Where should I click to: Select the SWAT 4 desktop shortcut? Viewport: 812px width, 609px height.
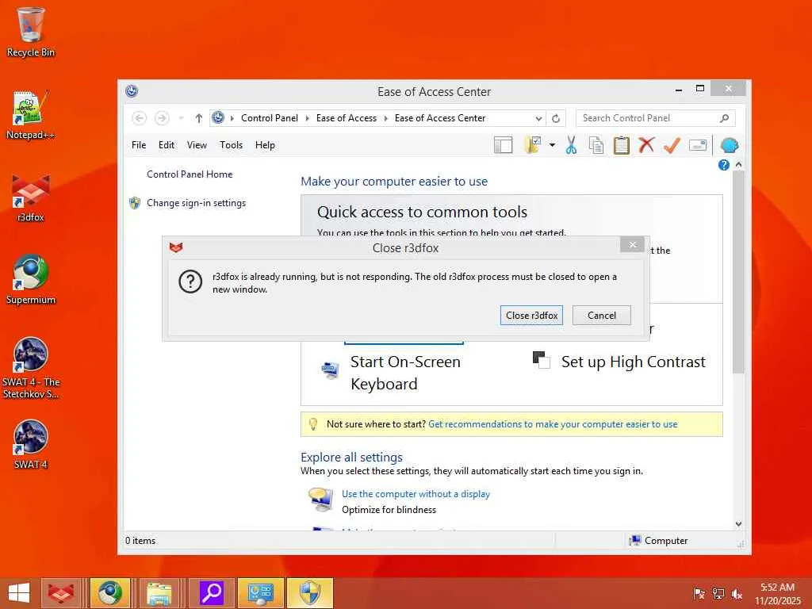point(31,444)
